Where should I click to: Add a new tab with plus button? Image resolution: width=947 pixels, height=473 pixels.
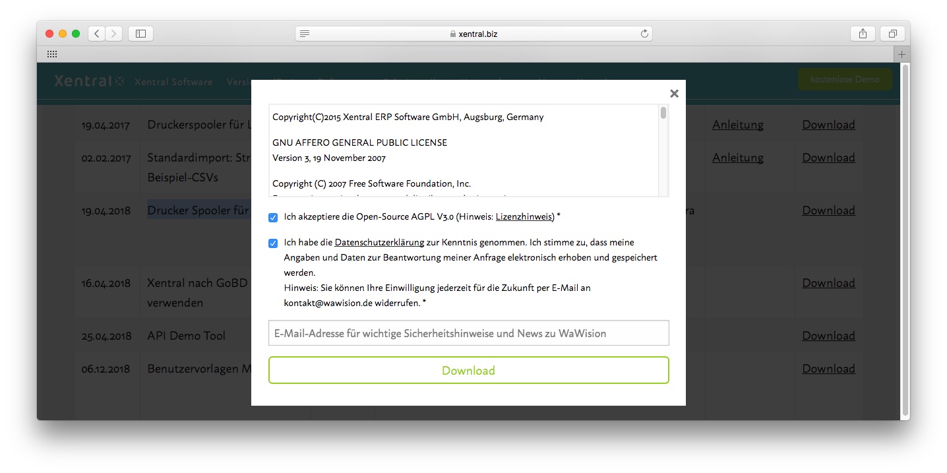pos(901,54)
